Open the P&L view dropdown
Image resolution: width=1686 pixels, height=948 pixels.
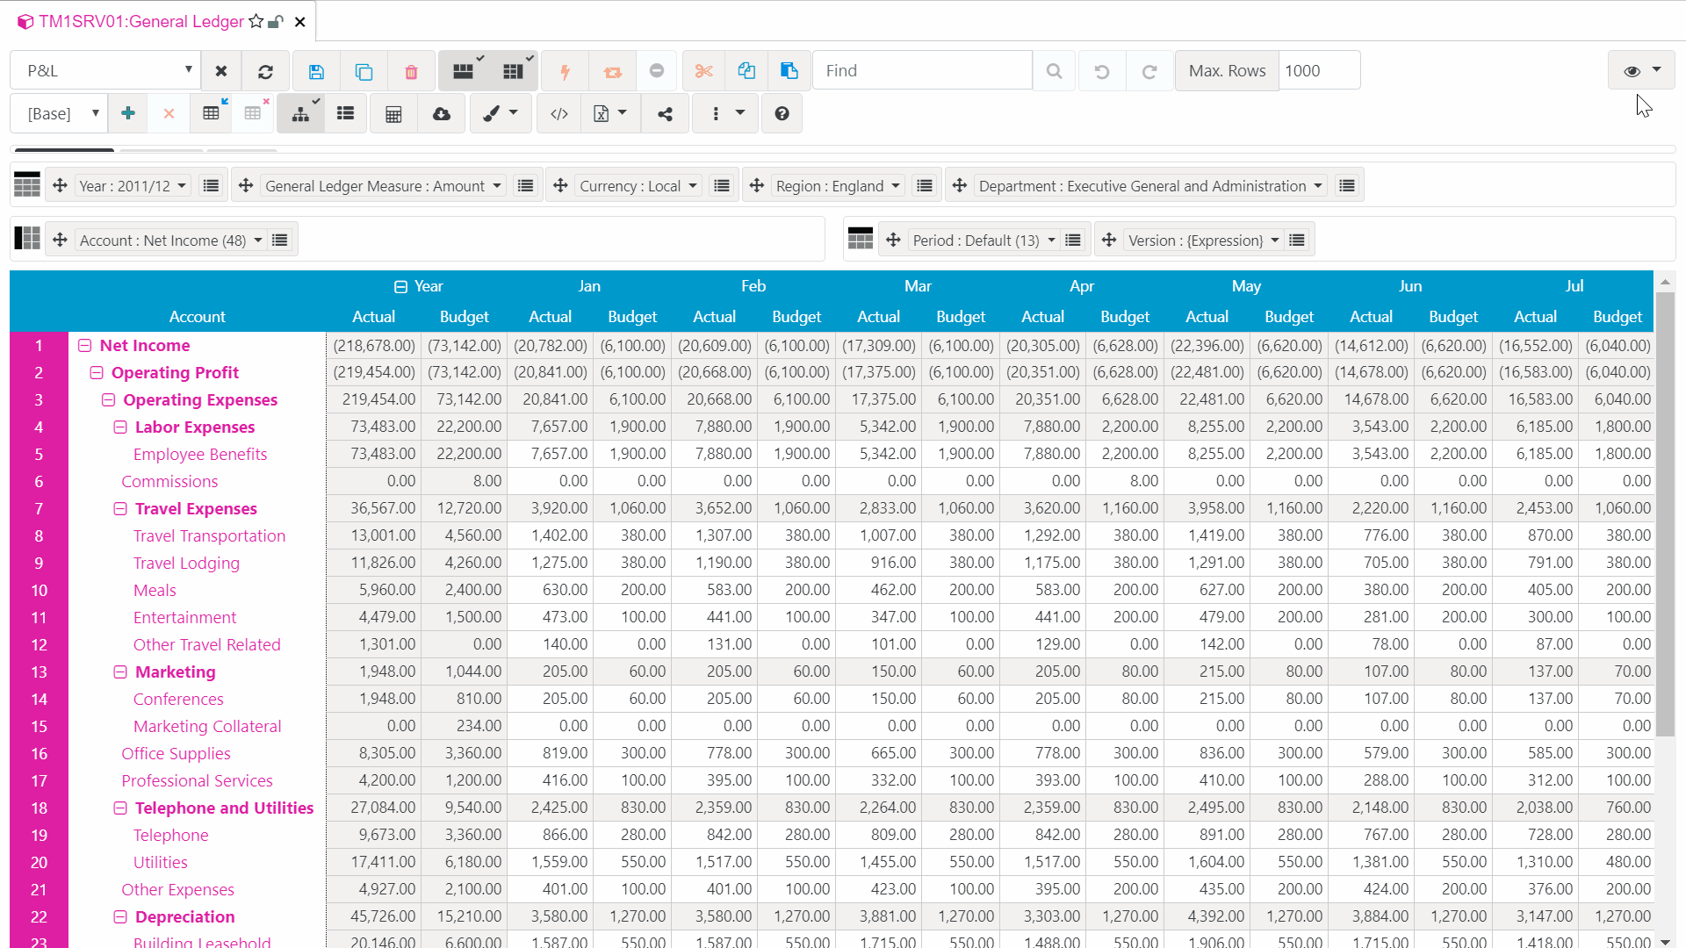[x=105, y=71]
